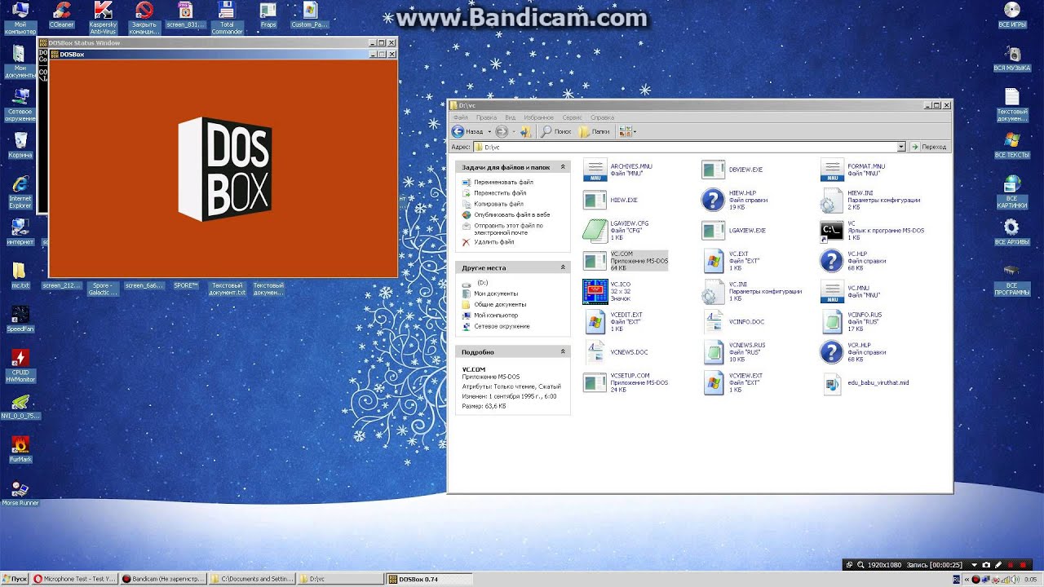The width and height of the screenshot is (1044, 587).
Task: Click Bandicam pencil drawing icon
Action: 998,565
